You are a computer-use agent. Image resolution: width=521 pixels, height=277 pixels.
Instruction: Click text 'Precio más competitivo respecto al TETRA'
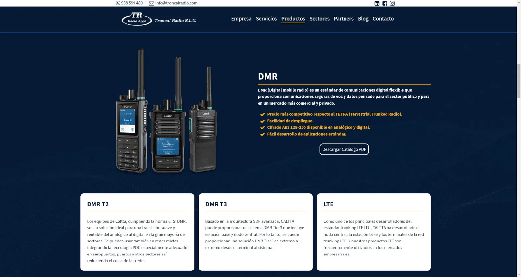pos(307,114)
